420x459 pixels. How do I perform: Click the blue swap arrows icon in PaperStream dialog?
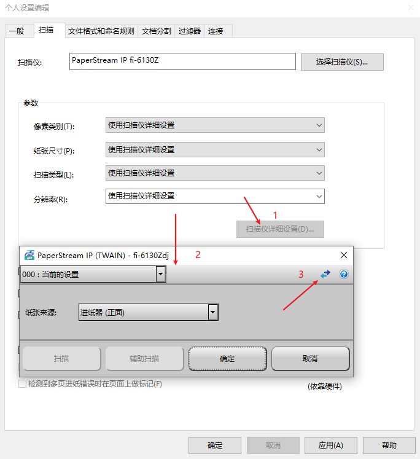pyautogui.click(x=325, y=274)
